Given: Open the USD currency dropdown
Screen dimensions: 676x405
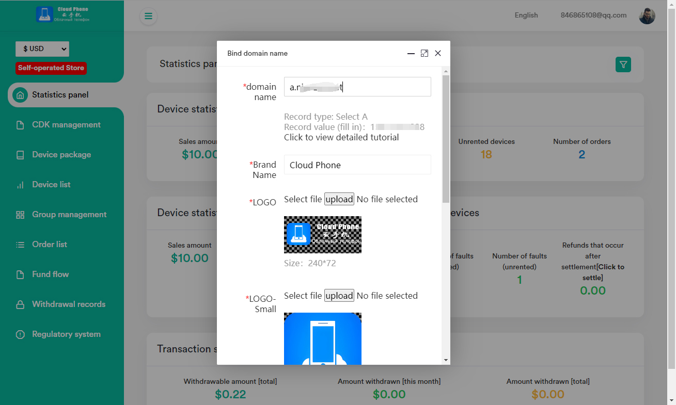Looking at the screenshot, I should point(42,48).
